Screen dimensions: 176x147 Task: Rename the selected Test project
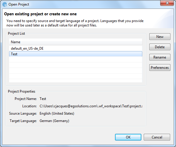click(x=160, y=57)
